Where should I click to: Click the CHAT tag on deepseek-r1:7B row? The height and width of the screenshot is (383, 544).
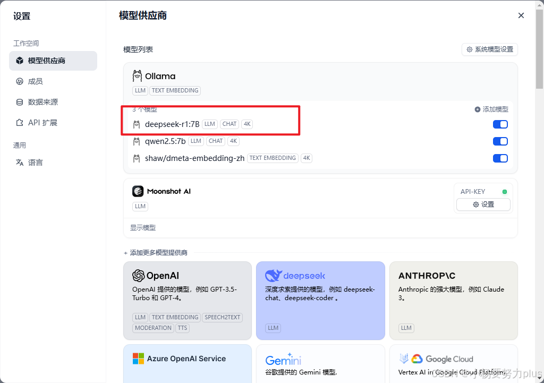(x=229, y=124)
